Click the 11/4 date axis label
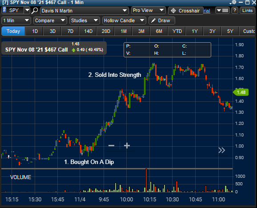 (80, 200)
